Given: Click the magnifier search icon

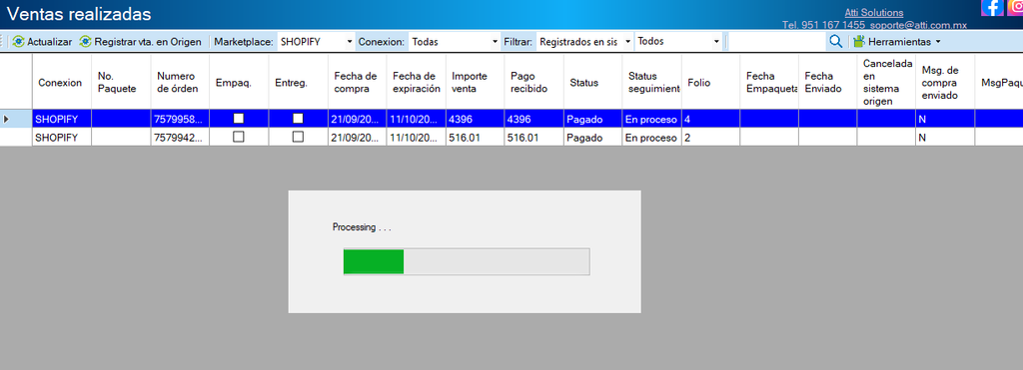Looking at the screenshot, I should 836,42.
